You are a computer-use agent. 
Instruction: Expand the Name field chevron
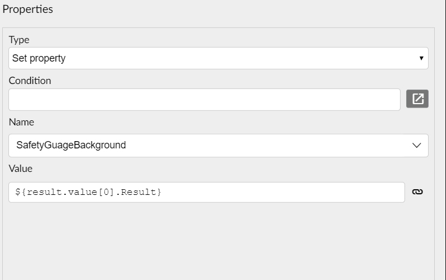click(x=417, y=146)
